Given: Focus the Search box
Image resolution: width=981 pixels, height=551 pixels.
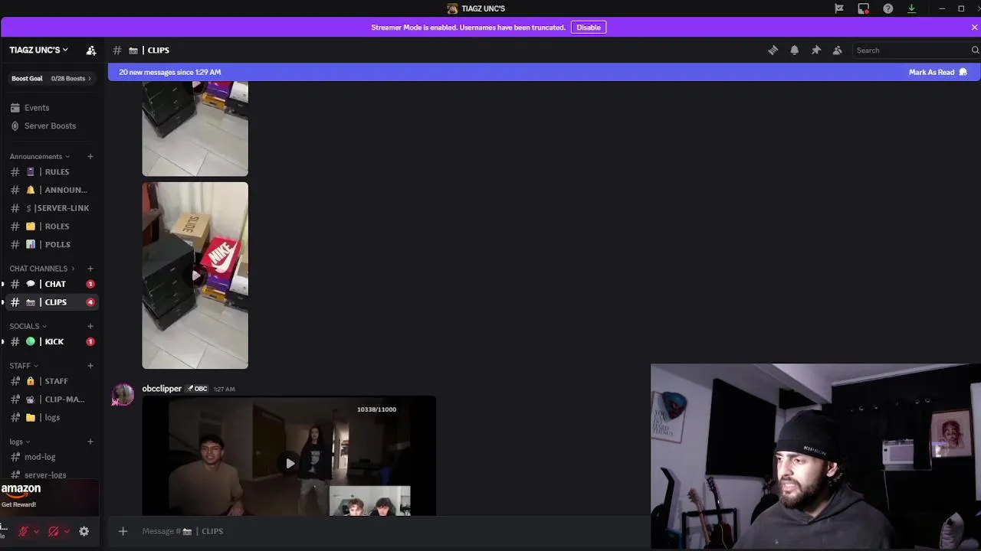Looking at the screenshot, I should pos(912,51).
